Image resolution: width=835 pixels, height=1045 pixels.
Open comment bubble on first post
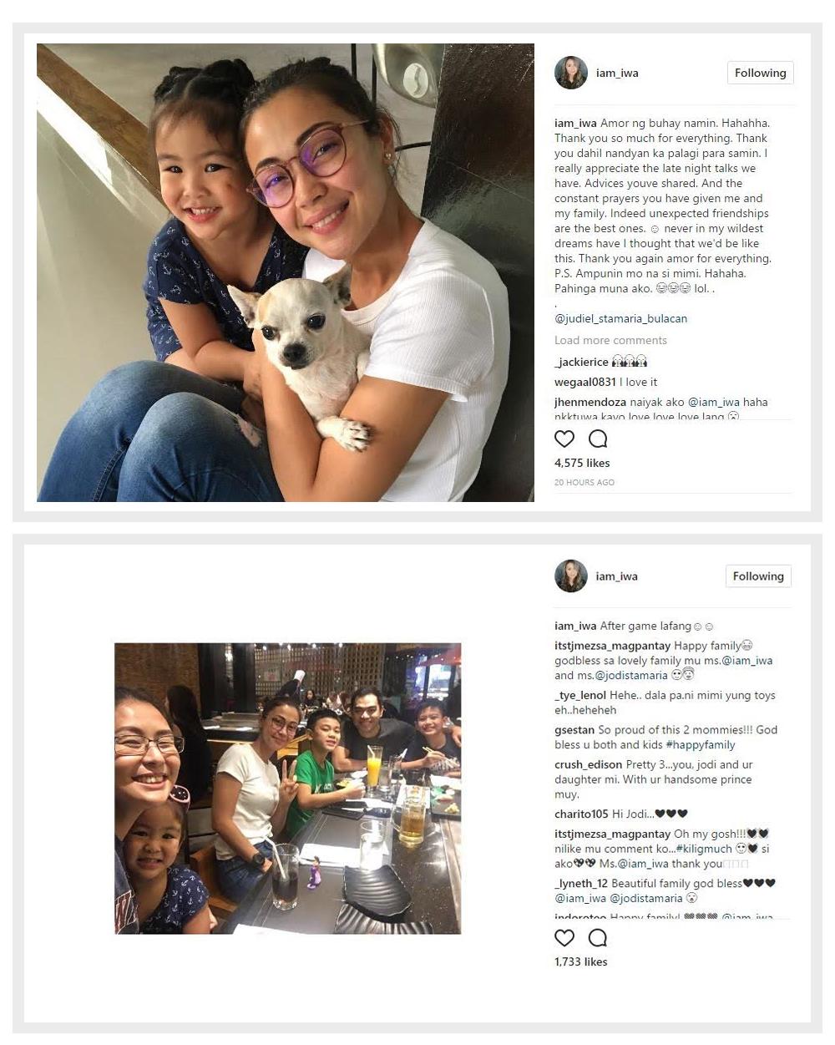598,439
